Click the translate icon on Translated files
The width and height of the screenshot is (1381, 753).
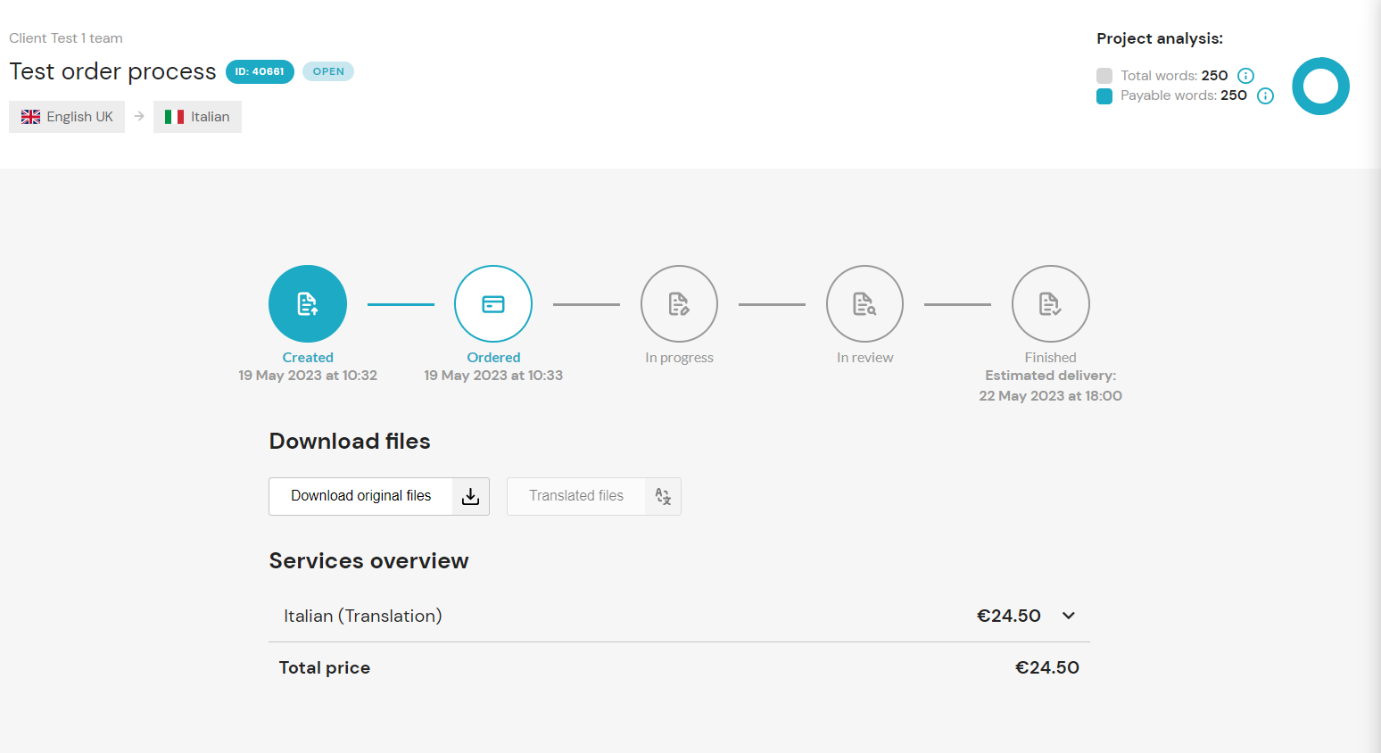click(x=663, y=497)
